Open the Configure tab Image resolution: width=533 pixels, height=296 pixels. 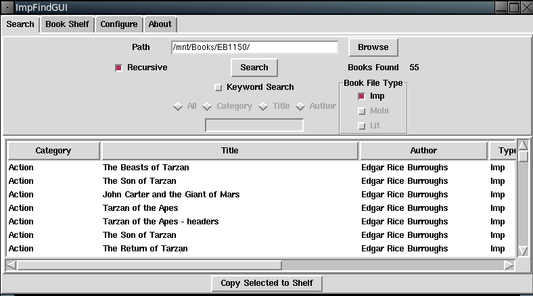click(119, 24)
